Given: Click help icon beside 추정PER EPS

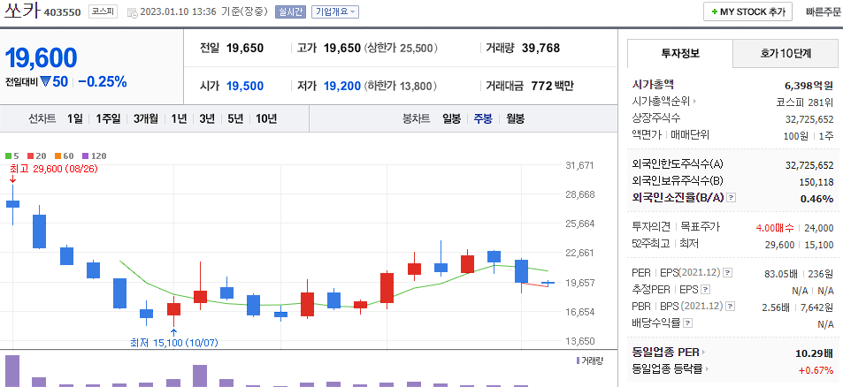Looking at the screenshot, I should pyautogui.click(x=706, y=290).
